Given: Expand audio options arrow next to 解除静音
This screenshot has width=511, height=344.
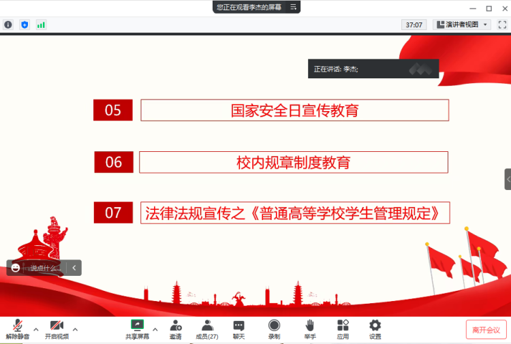Looking at the screenshot, I should [x=36, y=329].
